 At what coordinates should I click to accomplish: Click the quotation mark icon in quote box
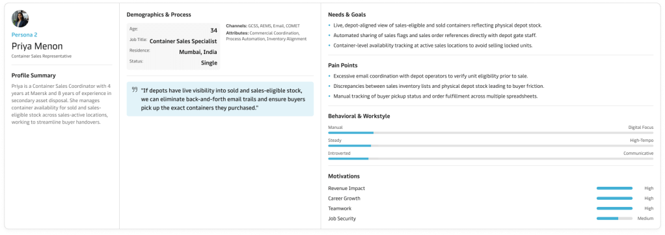point(135,89)
